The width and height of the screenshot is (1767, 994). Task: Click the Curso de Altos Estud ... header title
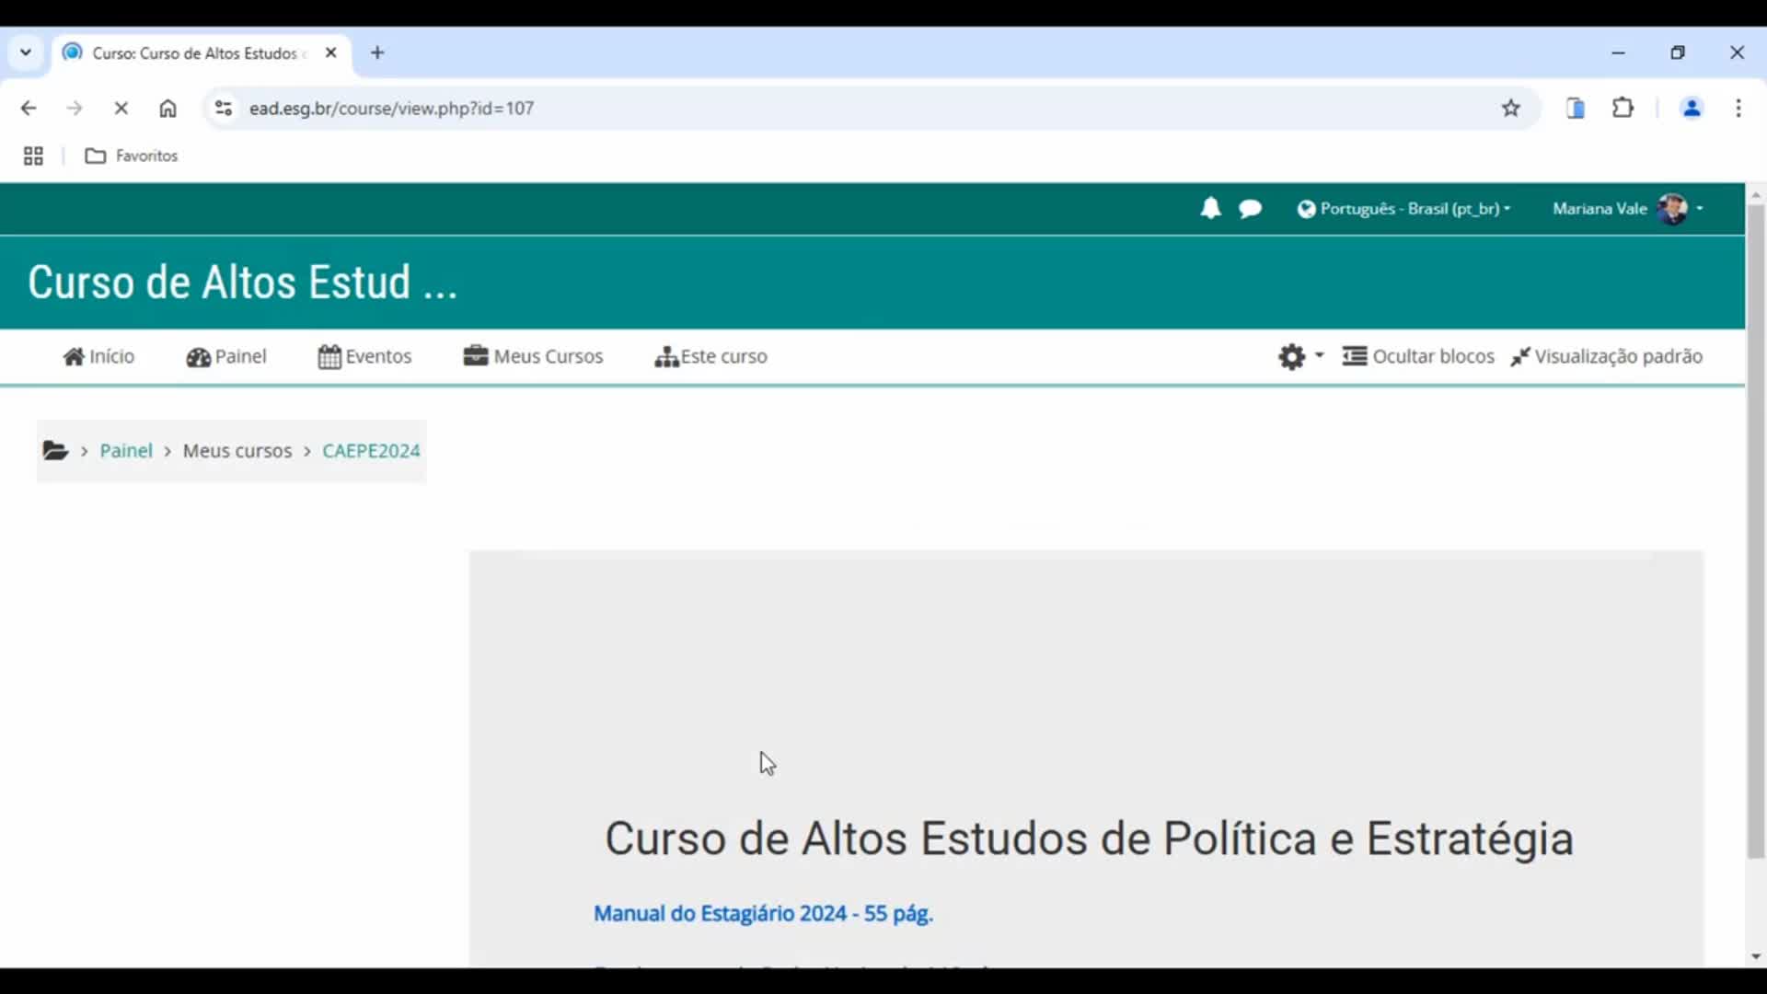tap(242, 283)
